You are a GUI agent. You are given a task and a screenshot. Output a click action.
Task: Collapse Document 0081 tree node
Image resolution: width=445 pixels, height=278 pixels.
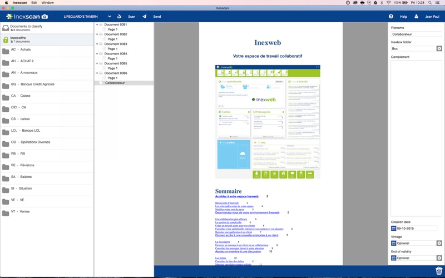point(97,24)
